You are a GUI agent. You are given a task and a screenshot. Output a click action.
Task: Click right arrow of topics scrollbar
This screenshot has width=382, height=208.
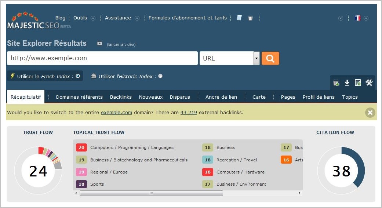click(x=299, y=193)
